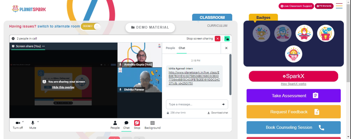Image resolution: width=351 pixels, height=139 pixels.
Task: Click the PlanetSpark logo
Action: coord(29,9)
